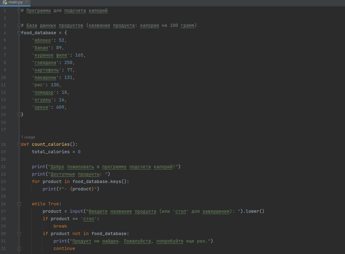The image size is (345, 254).
Task: Click the 'макароны' dictionary key
Action: [x=45, y=77]
